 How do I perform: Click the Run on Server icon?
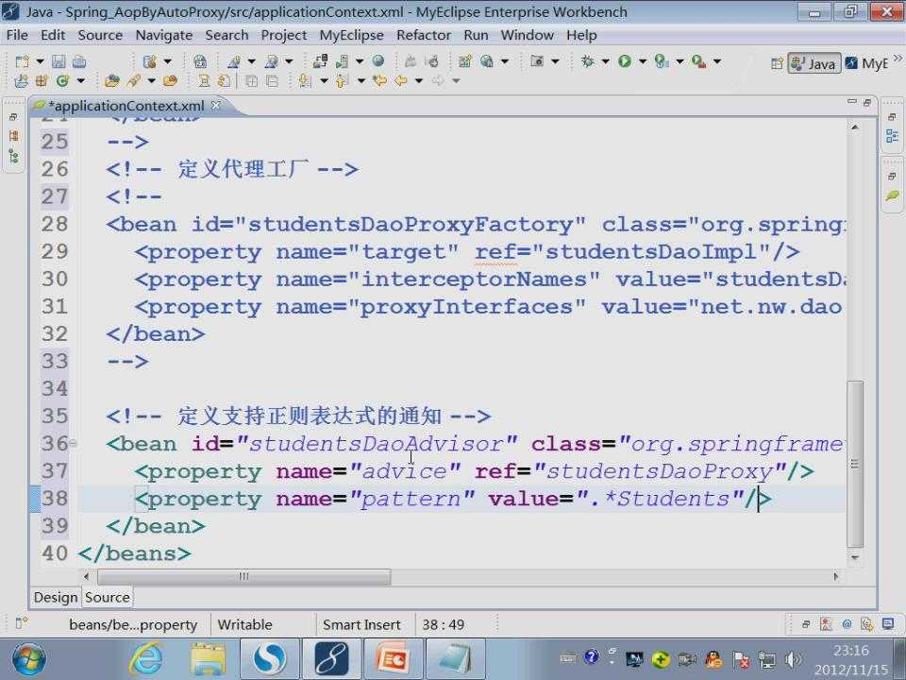tap(662, 60)
